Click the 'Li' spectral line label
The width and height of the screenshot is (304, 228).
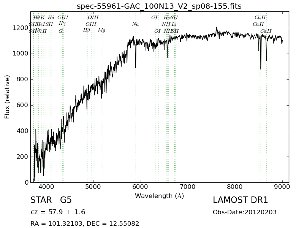pos(174,24)
